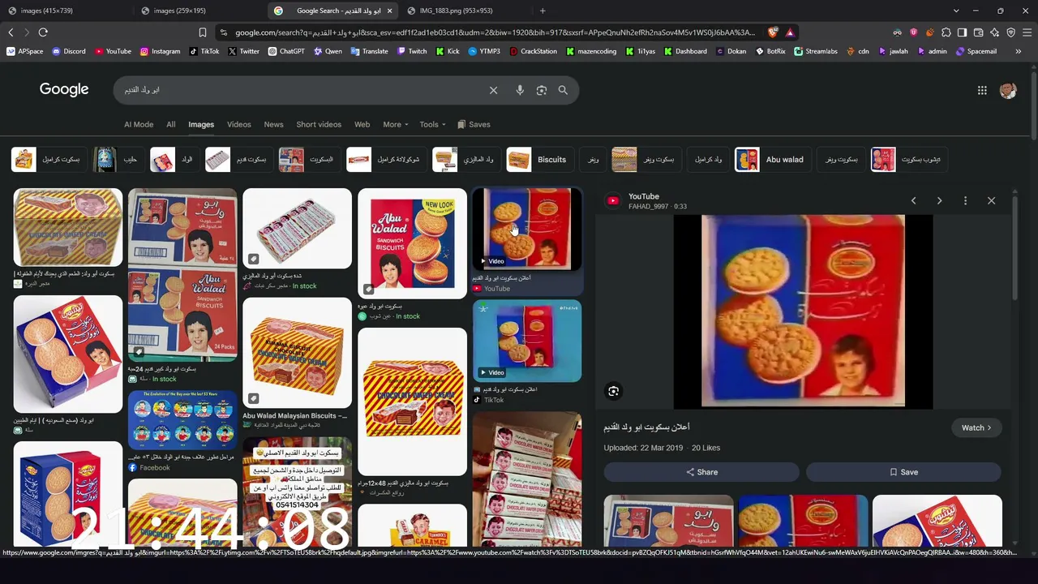This screenshot has height=584, width=1038.
Task: Open the new tab plus button
Action: tap(543, 11)
